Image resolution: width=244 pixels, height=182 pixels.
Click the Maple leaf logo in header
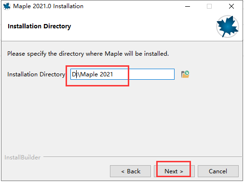(227, 26)
